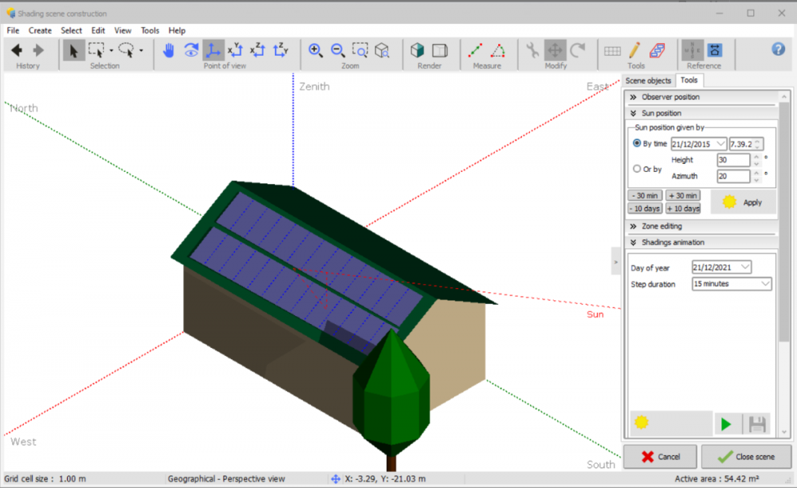
Task: Click the + 30 min button
Action: tap(682, 195)
